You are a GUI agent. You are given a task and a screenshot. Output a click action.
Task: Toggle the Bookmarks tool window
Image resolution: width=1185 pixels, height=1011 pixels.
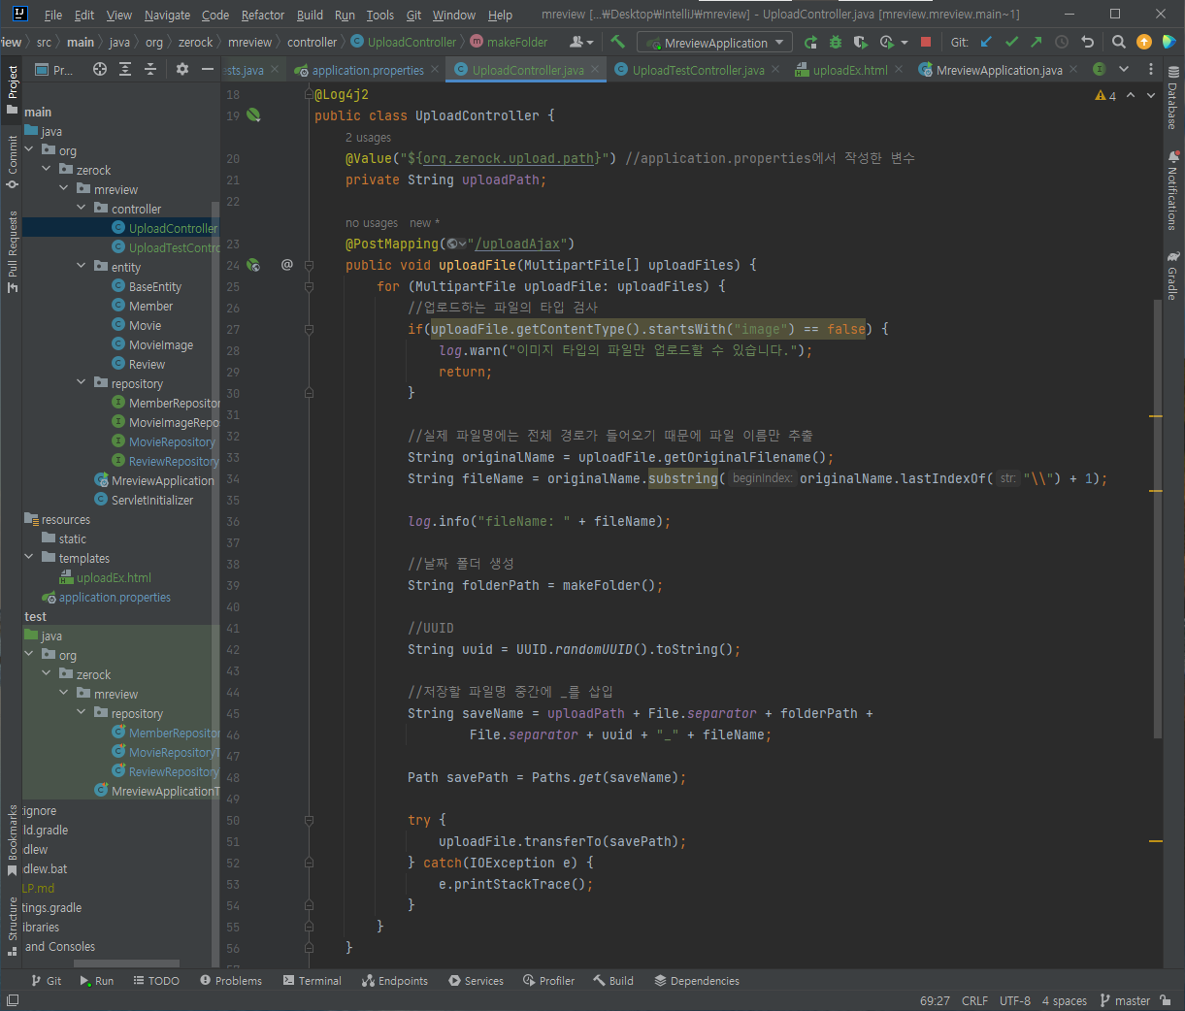pos(12,839)
